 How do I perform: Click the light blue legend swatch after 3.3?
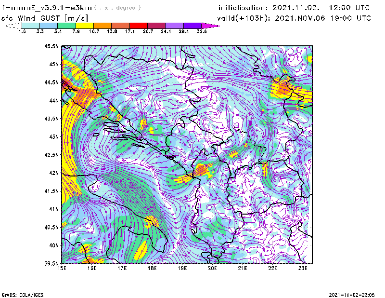click(x=49, y=26)
